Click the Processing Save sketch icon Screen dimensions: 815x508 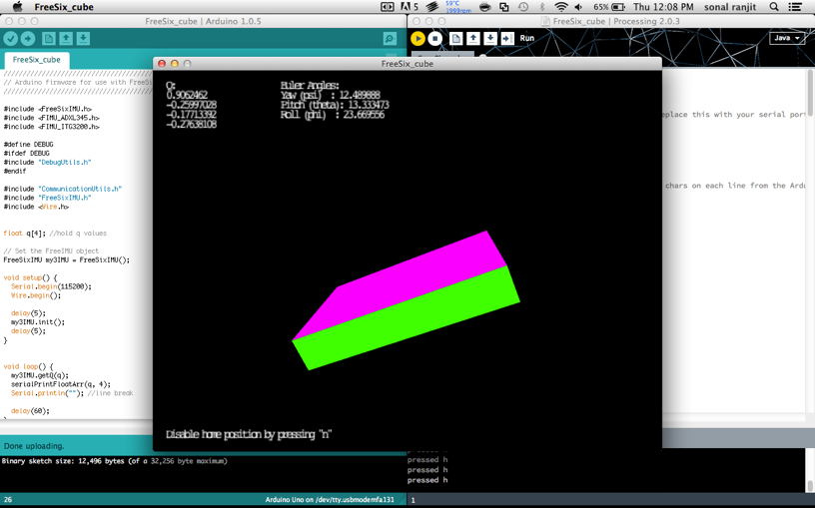click(x=490, y=39)
